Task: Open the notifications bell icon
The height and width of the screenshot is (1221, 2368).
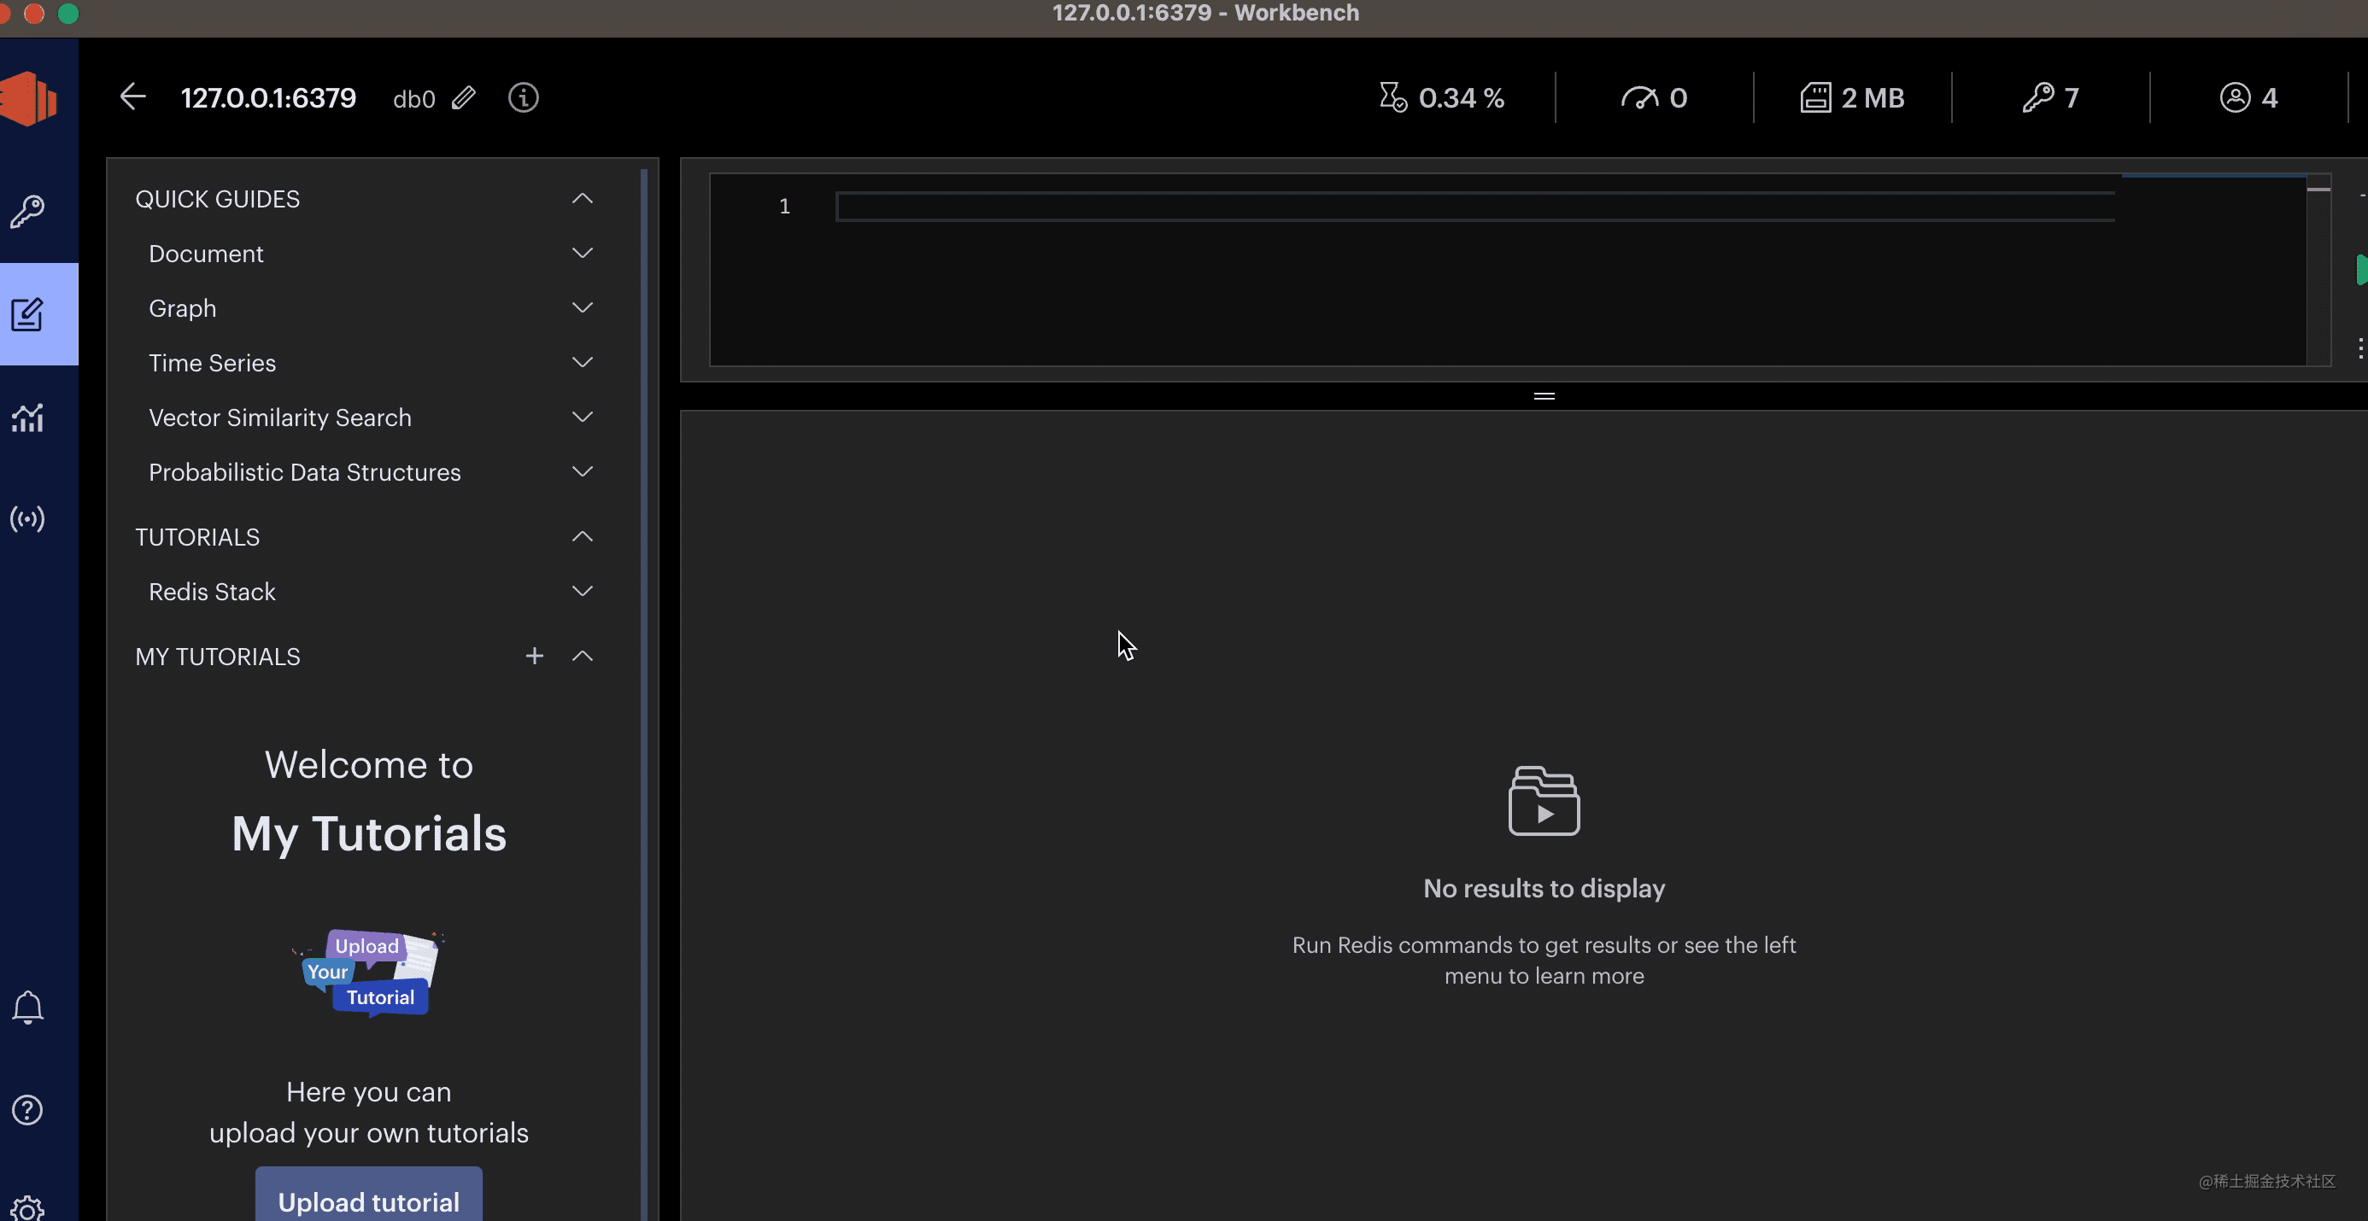Action: coord(27,1008)
